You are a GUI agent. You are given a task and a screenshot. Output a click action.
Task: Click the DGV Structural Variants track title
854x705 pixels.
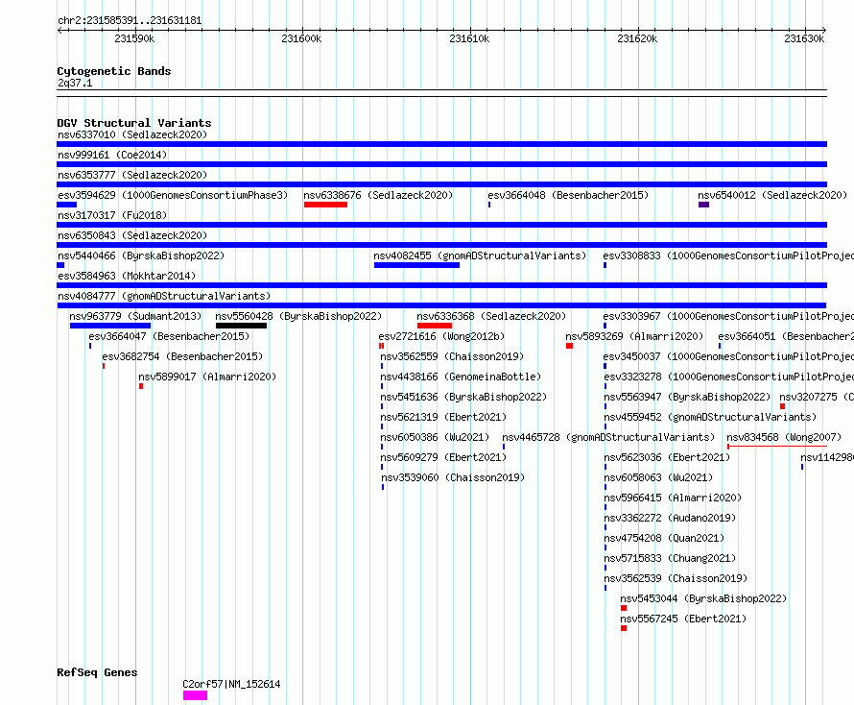pyautogui.click(x=134, y=123)
